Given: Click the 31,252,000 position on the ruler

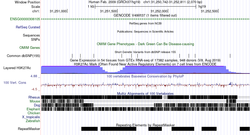Looking at the screenshot, I should [x=159, y=11].
